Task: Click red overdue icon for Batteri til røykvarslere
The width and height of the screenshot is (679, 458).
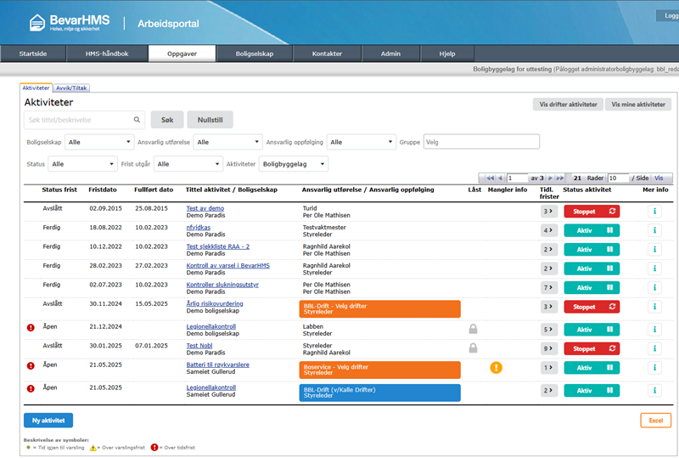Action: [x=31, y=365]
